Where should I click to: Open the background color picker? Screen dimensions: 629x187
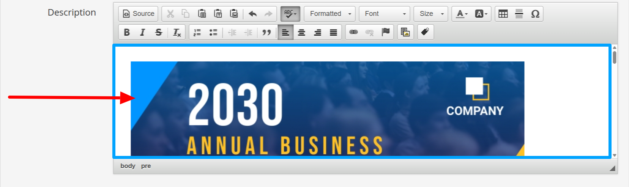(x=481, y=14)
